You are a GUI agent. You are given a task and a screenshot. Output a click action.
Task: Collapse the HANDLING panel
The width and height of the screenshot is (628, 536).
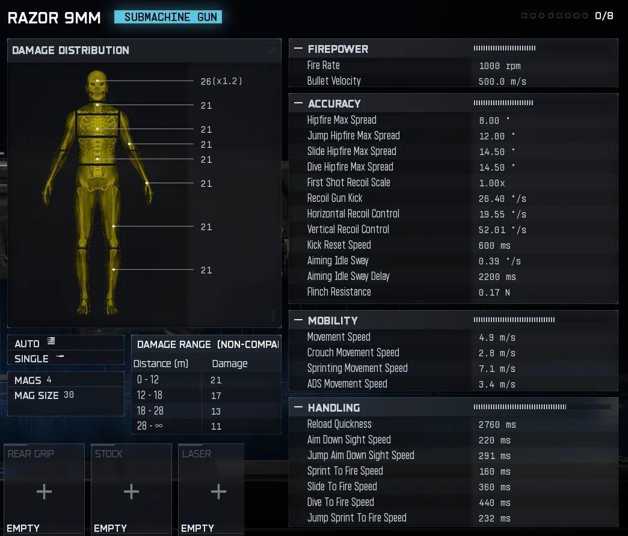click(x=297, y=407)
